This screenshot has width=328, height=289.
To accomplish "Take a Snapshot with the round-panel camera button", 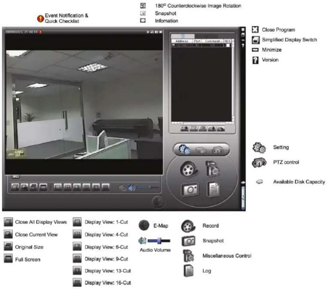I will (x=189, y=190).
